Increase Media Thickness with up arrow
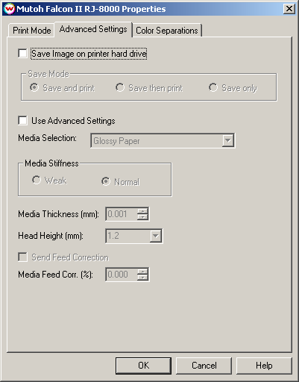Image resolution: width=299 pixels, height=382 pixels. click(142, 211)
